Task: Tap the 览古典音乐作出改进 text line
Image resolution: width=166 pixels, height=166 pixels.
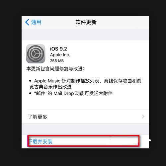Action: [50, 87]
